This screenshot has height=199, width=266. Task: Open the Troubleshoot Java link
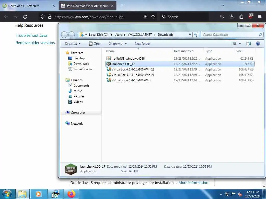click(31, 35)
